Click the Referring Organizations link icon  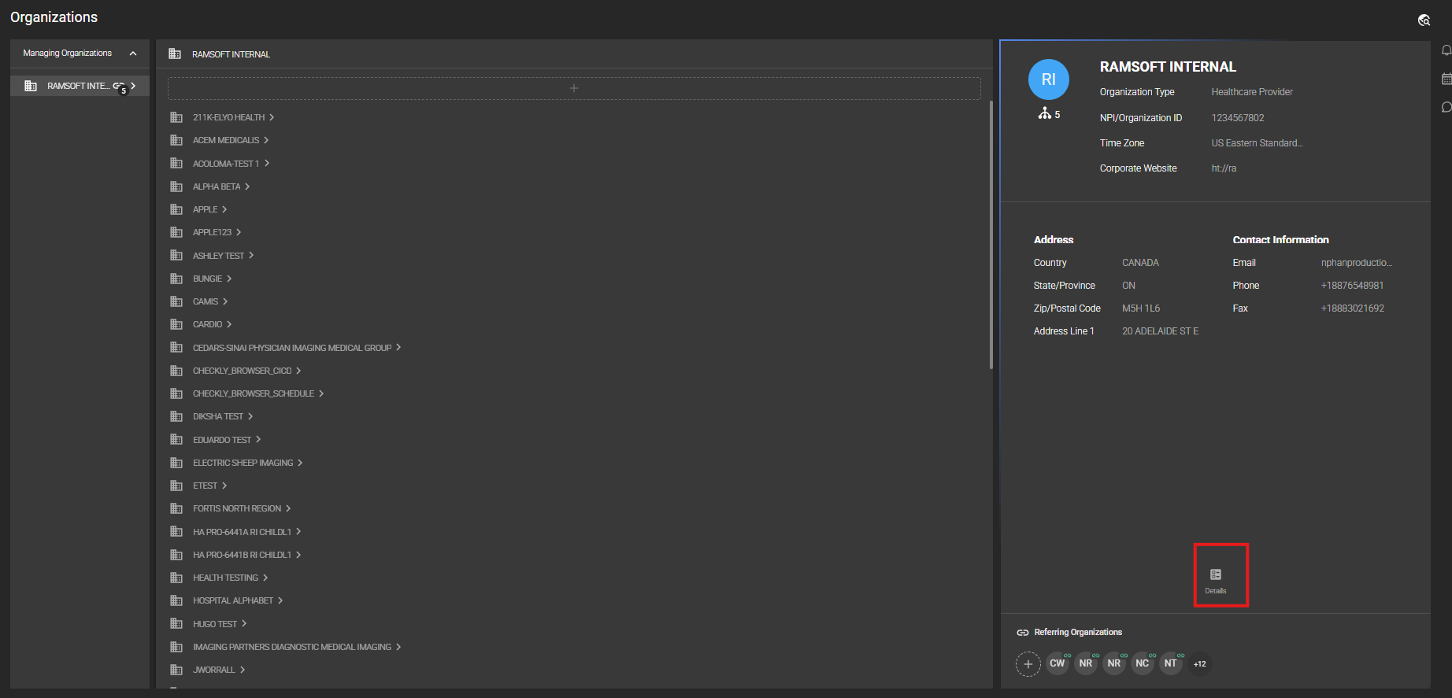point(1022,633)
